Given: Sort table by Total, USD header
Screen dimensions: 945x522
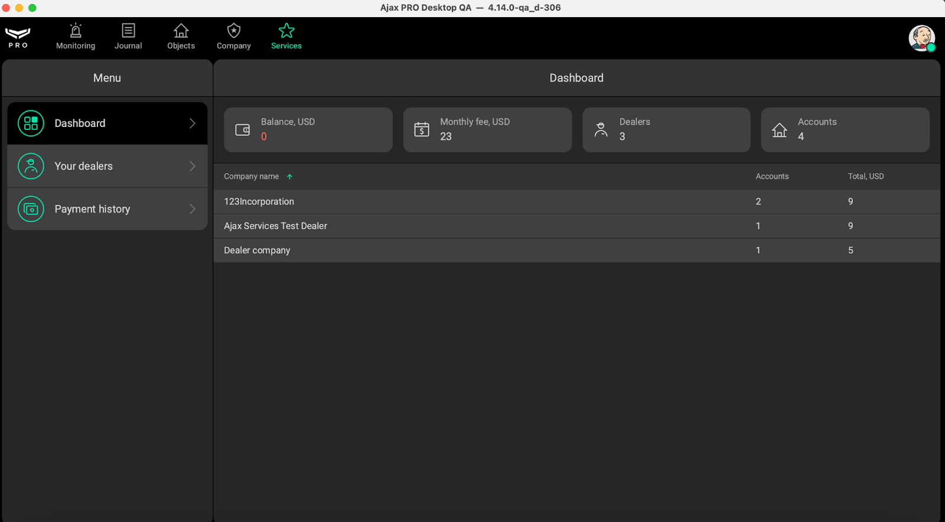Looking at the screenshot, I should coord(866,177).
